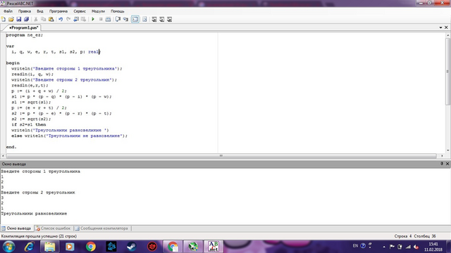Viewport: 451px width, 253px height.
Task: Open the Правка menu
Action: 25,11
